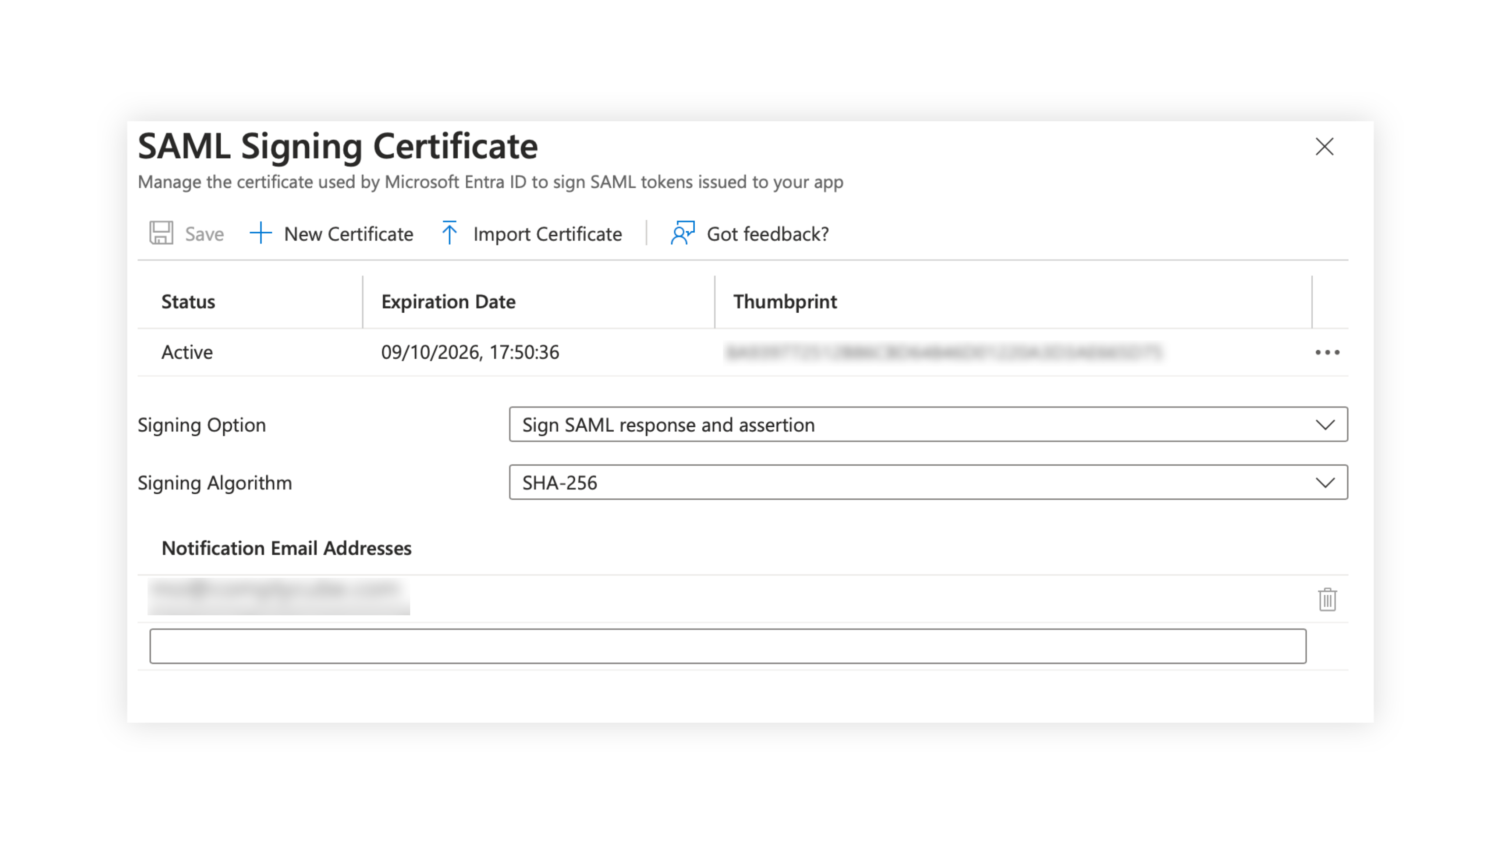Click the Import Certificate label
Screen dimensions: 1501x844
(547, 234)
